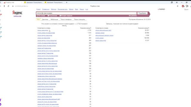Expand the 'ещё' services link
191x107 pixels.
click(x=87, y=9)
